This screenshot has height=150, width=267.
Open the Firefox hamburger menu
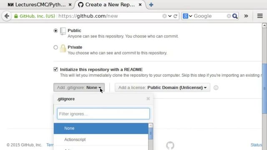(x=260, y=16)
